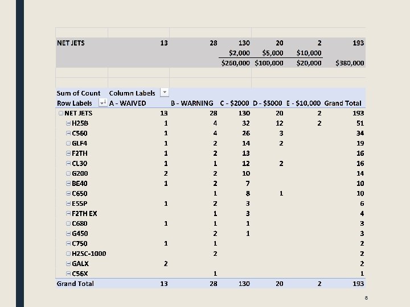Click G200 grand total value 14

pyautogui.click(x=360, y=173)
